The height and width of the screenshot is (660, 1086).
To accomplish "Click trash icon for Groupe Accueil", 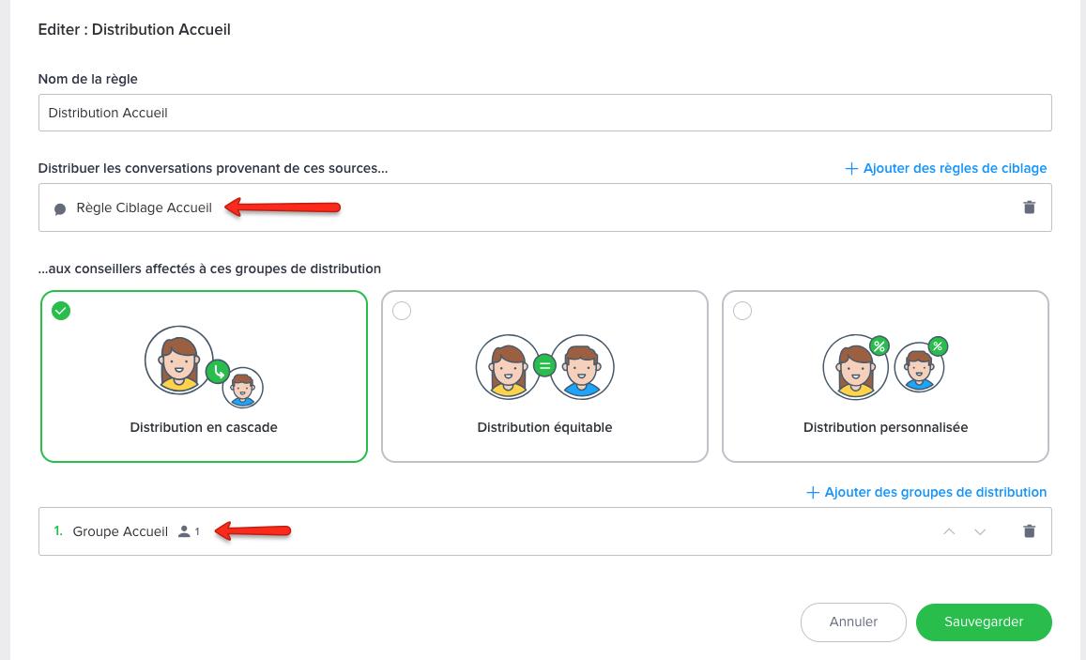I will (1029, 531).
